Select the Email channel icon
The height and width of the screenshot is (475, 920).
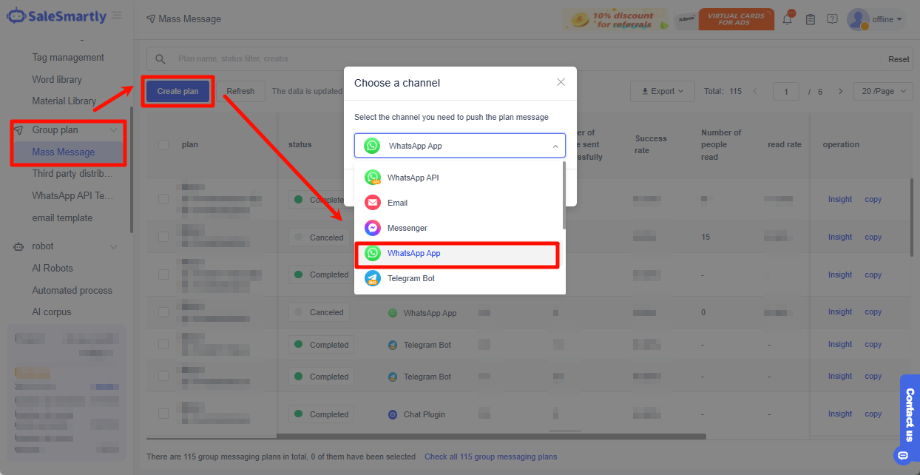click(373, 202)
